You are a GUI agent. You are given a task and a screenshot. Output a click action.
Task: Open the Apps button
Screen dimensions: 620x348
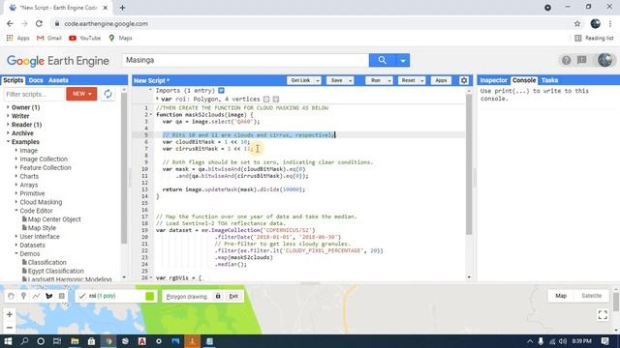[441, 80]
